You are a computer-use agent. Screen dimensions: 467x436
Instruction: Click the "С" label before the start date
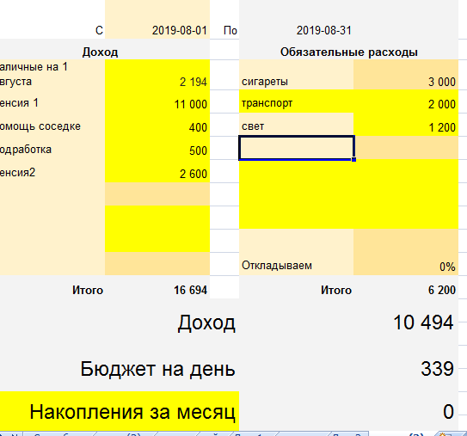99,30
